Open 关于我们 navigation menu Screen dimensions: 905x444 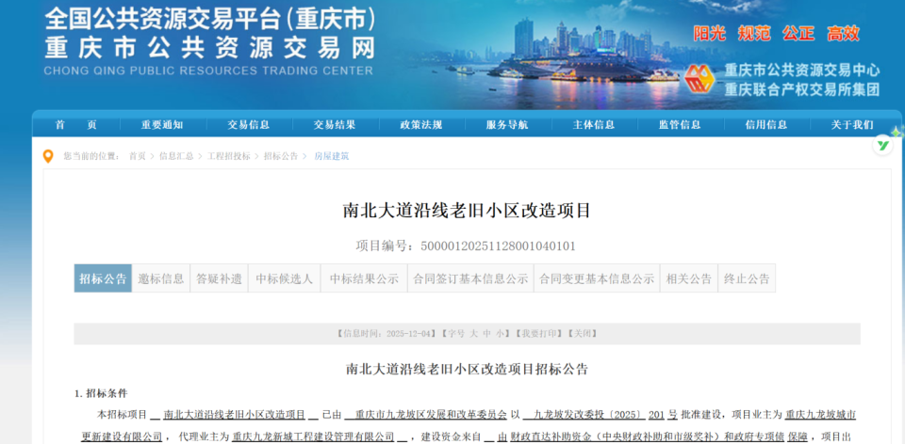coord(852,125)
